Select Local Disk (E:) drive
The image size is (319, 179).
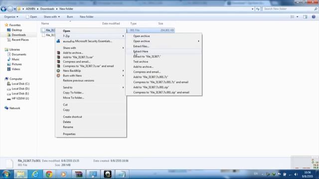20,93
